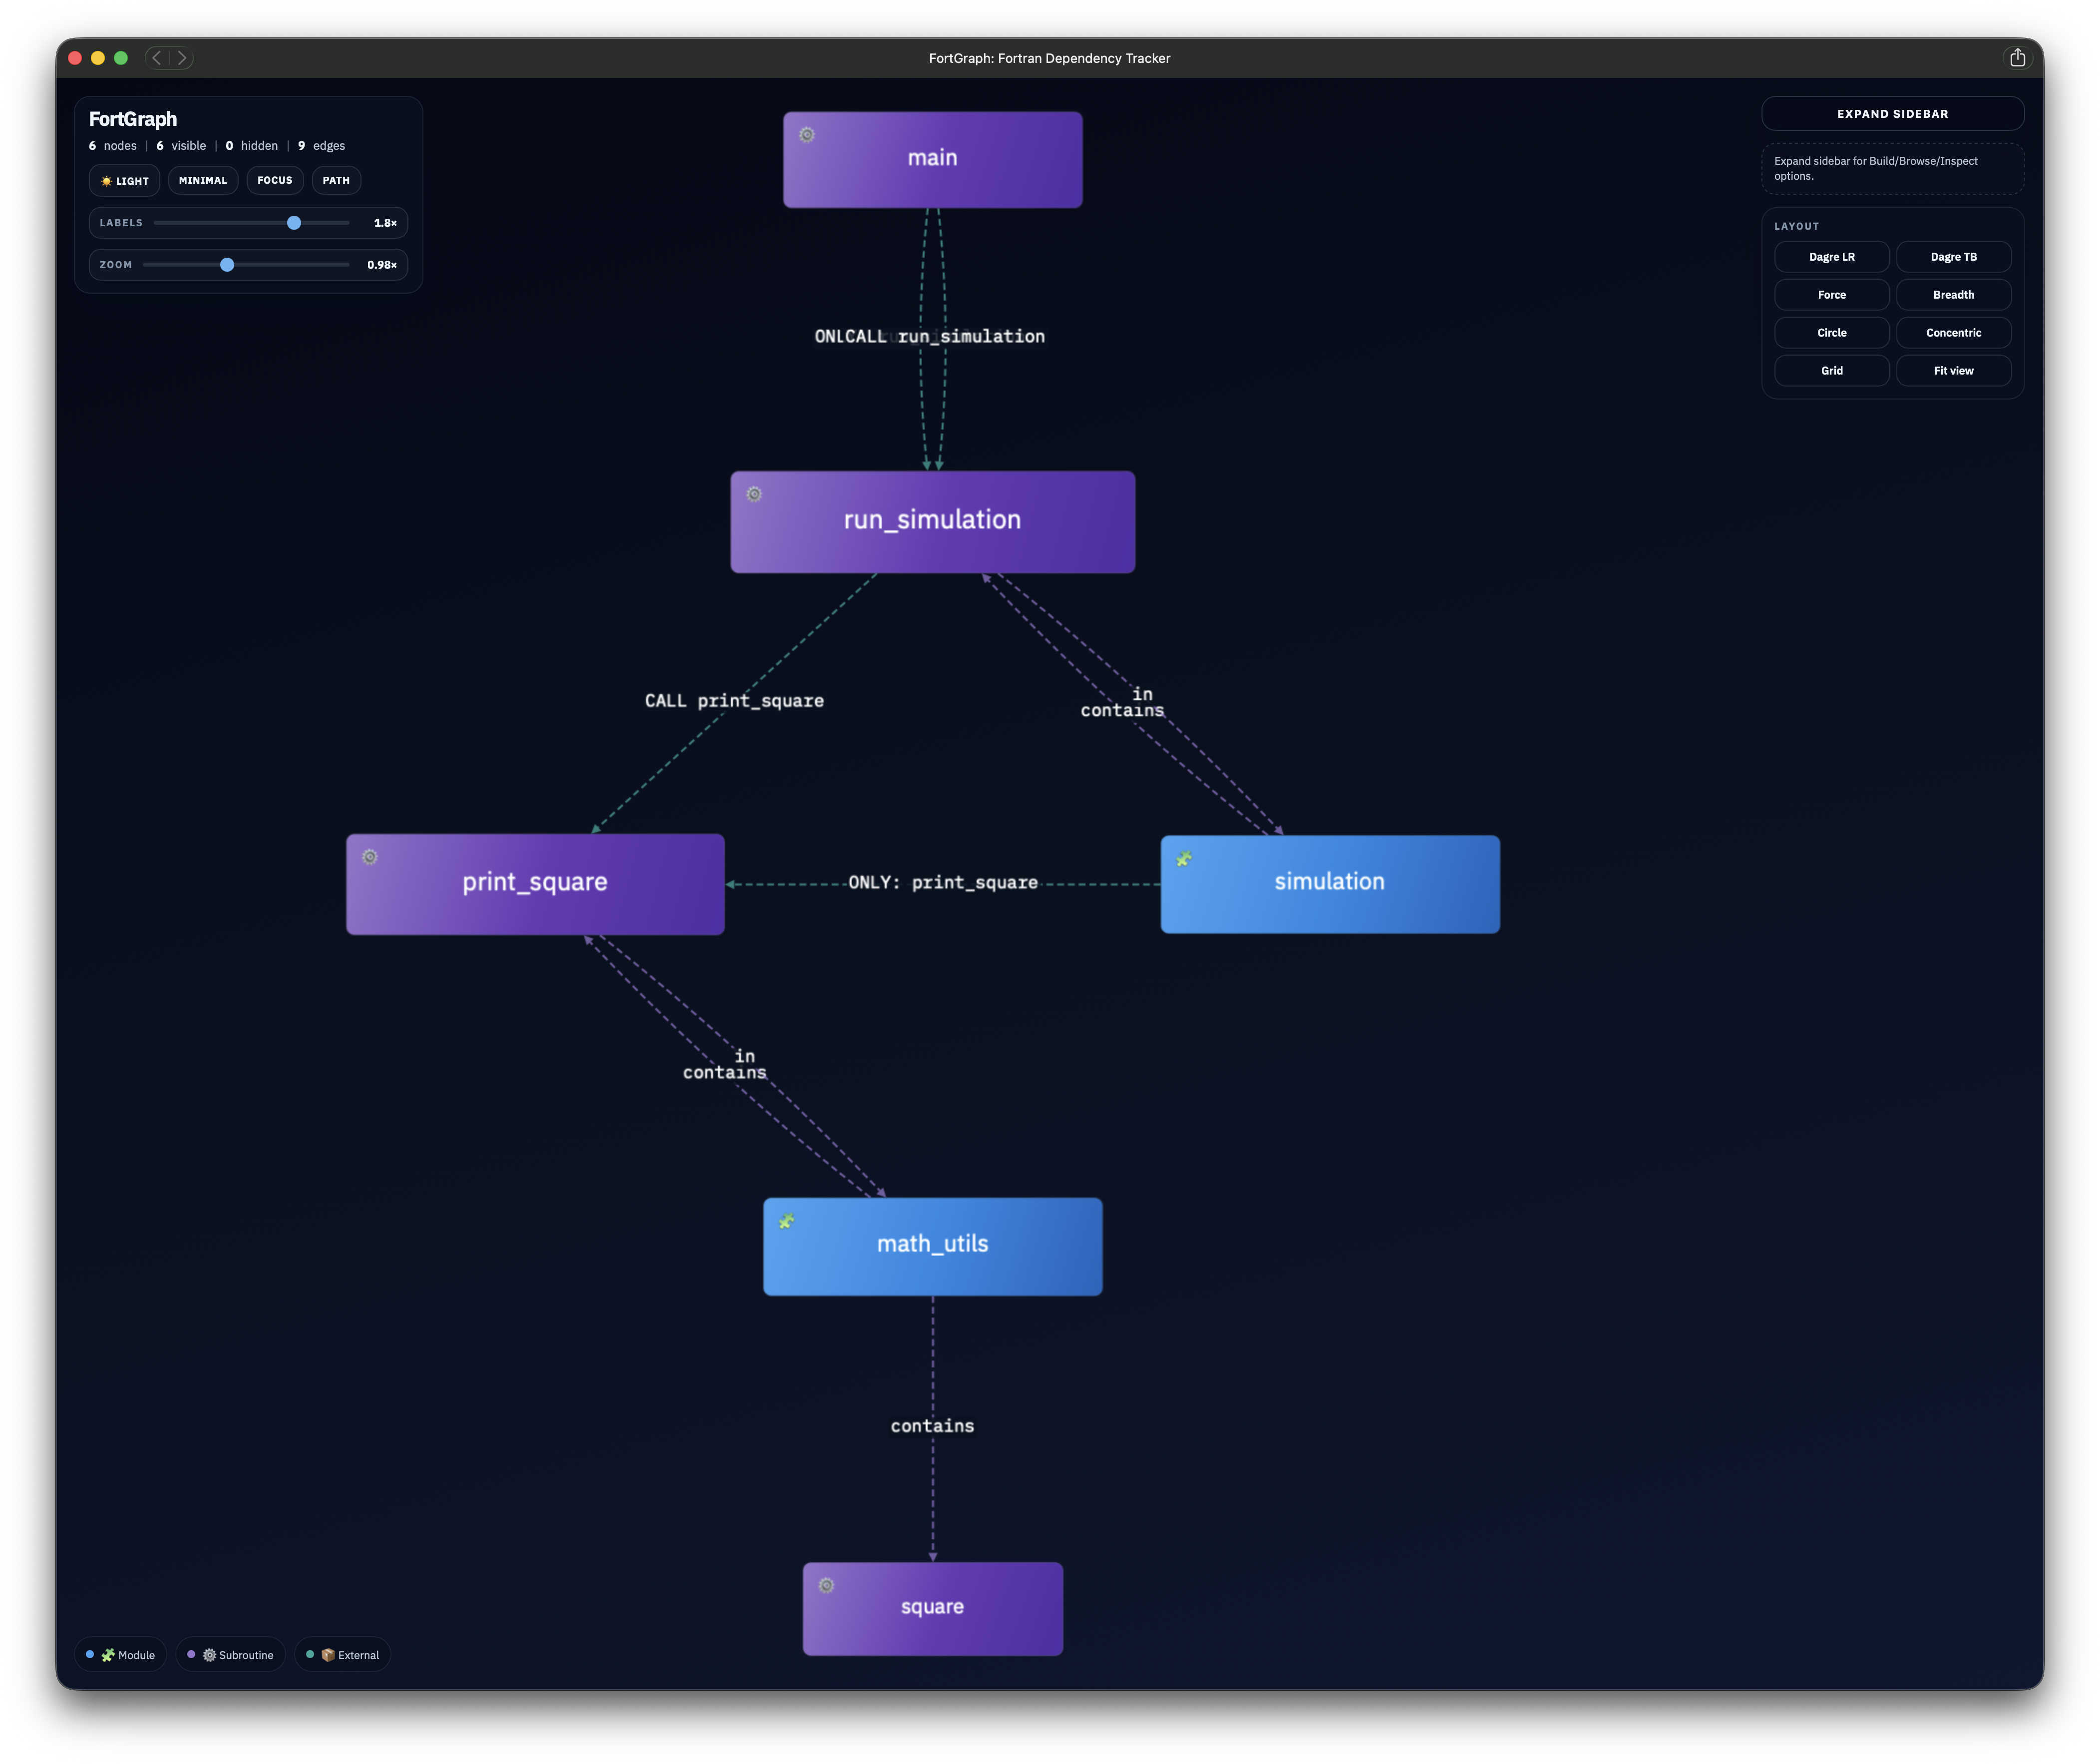Click 'contains' label between math_utils and square

[x=932, y=1427]
